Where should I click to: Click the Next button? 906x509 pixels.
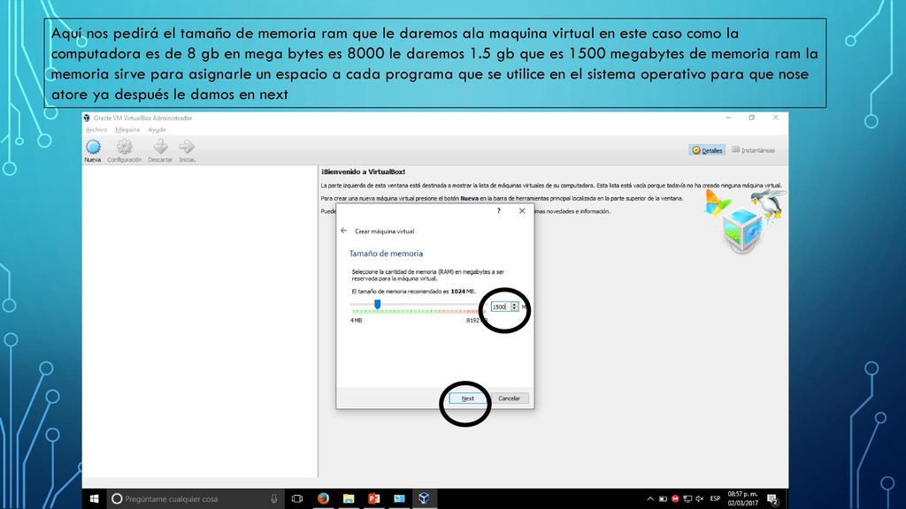tap(467, 399)
